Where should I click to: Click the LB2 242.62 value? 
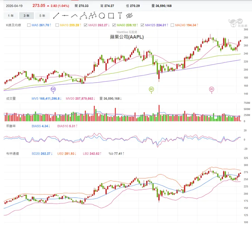[92, 154]
